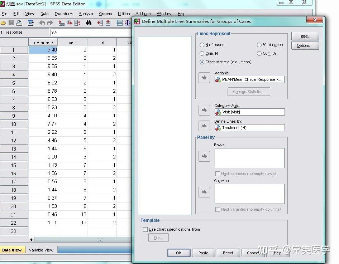Switch to the Data View tab
Screen dimensions: 339x264
coord(12,250)
